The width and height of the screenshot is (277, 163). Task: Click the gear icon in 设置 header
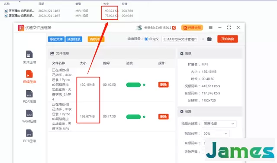click(x=182, y=111)
